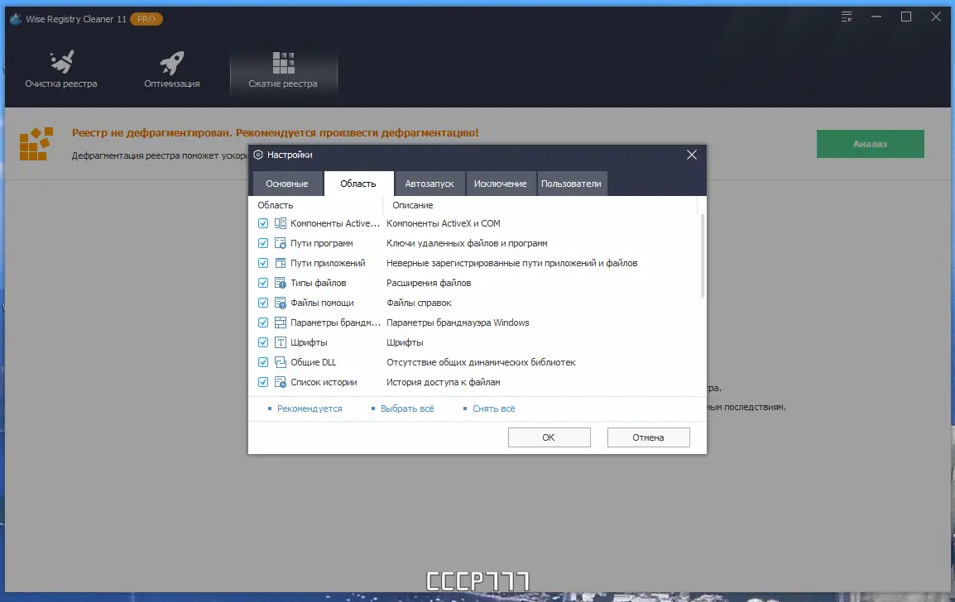
Task: Click the Файлы помощи row icon
Action: pyautogui.click(x=281, y=303)
